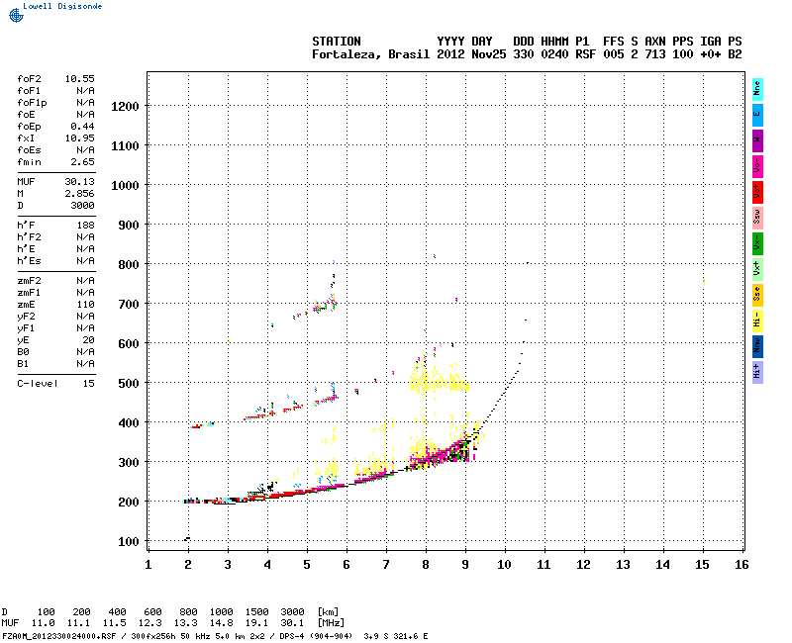
Task: Select the blue E legend swatch
Action: 757,115
